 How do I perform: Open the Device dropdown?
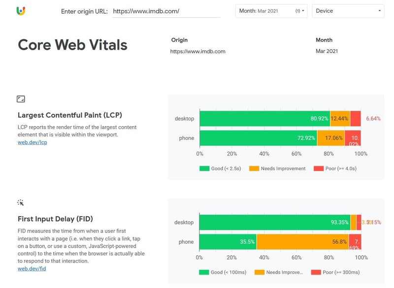coord(348,10)
